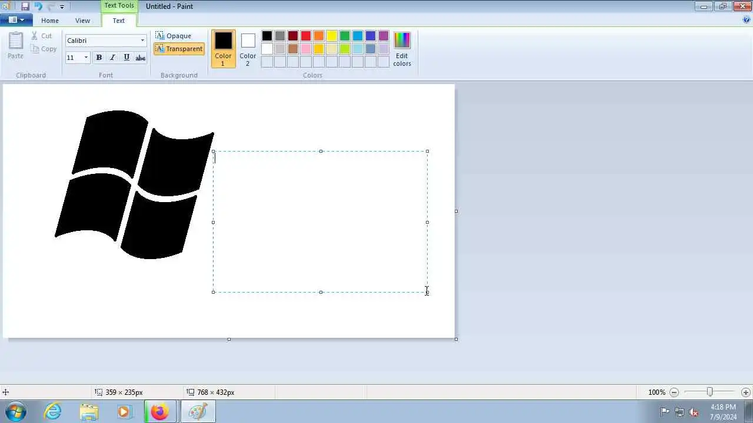Pick the turquoise swatch in top row

[358, 36]
